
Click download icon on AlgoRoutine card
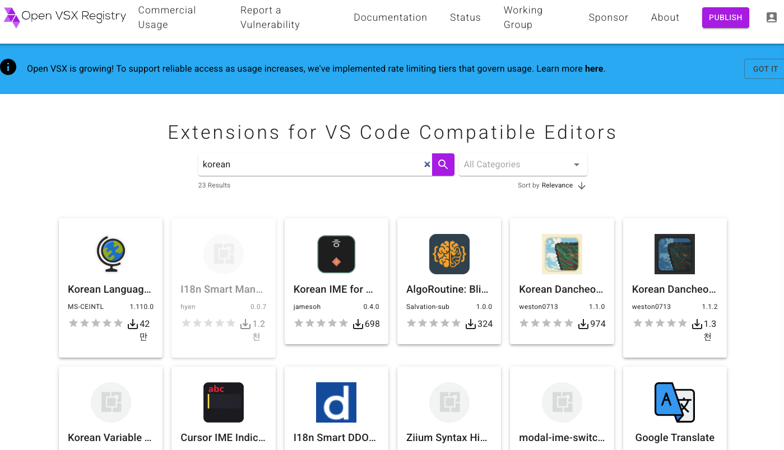click(x=471, y=324)
